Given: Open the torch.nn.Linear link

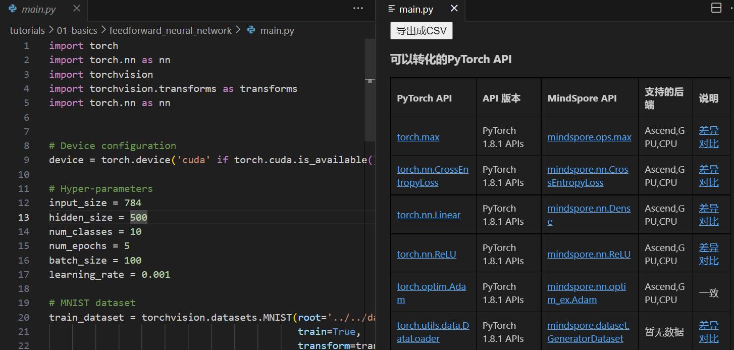Looking at the screenshot, I should click(x=429, y=215).
